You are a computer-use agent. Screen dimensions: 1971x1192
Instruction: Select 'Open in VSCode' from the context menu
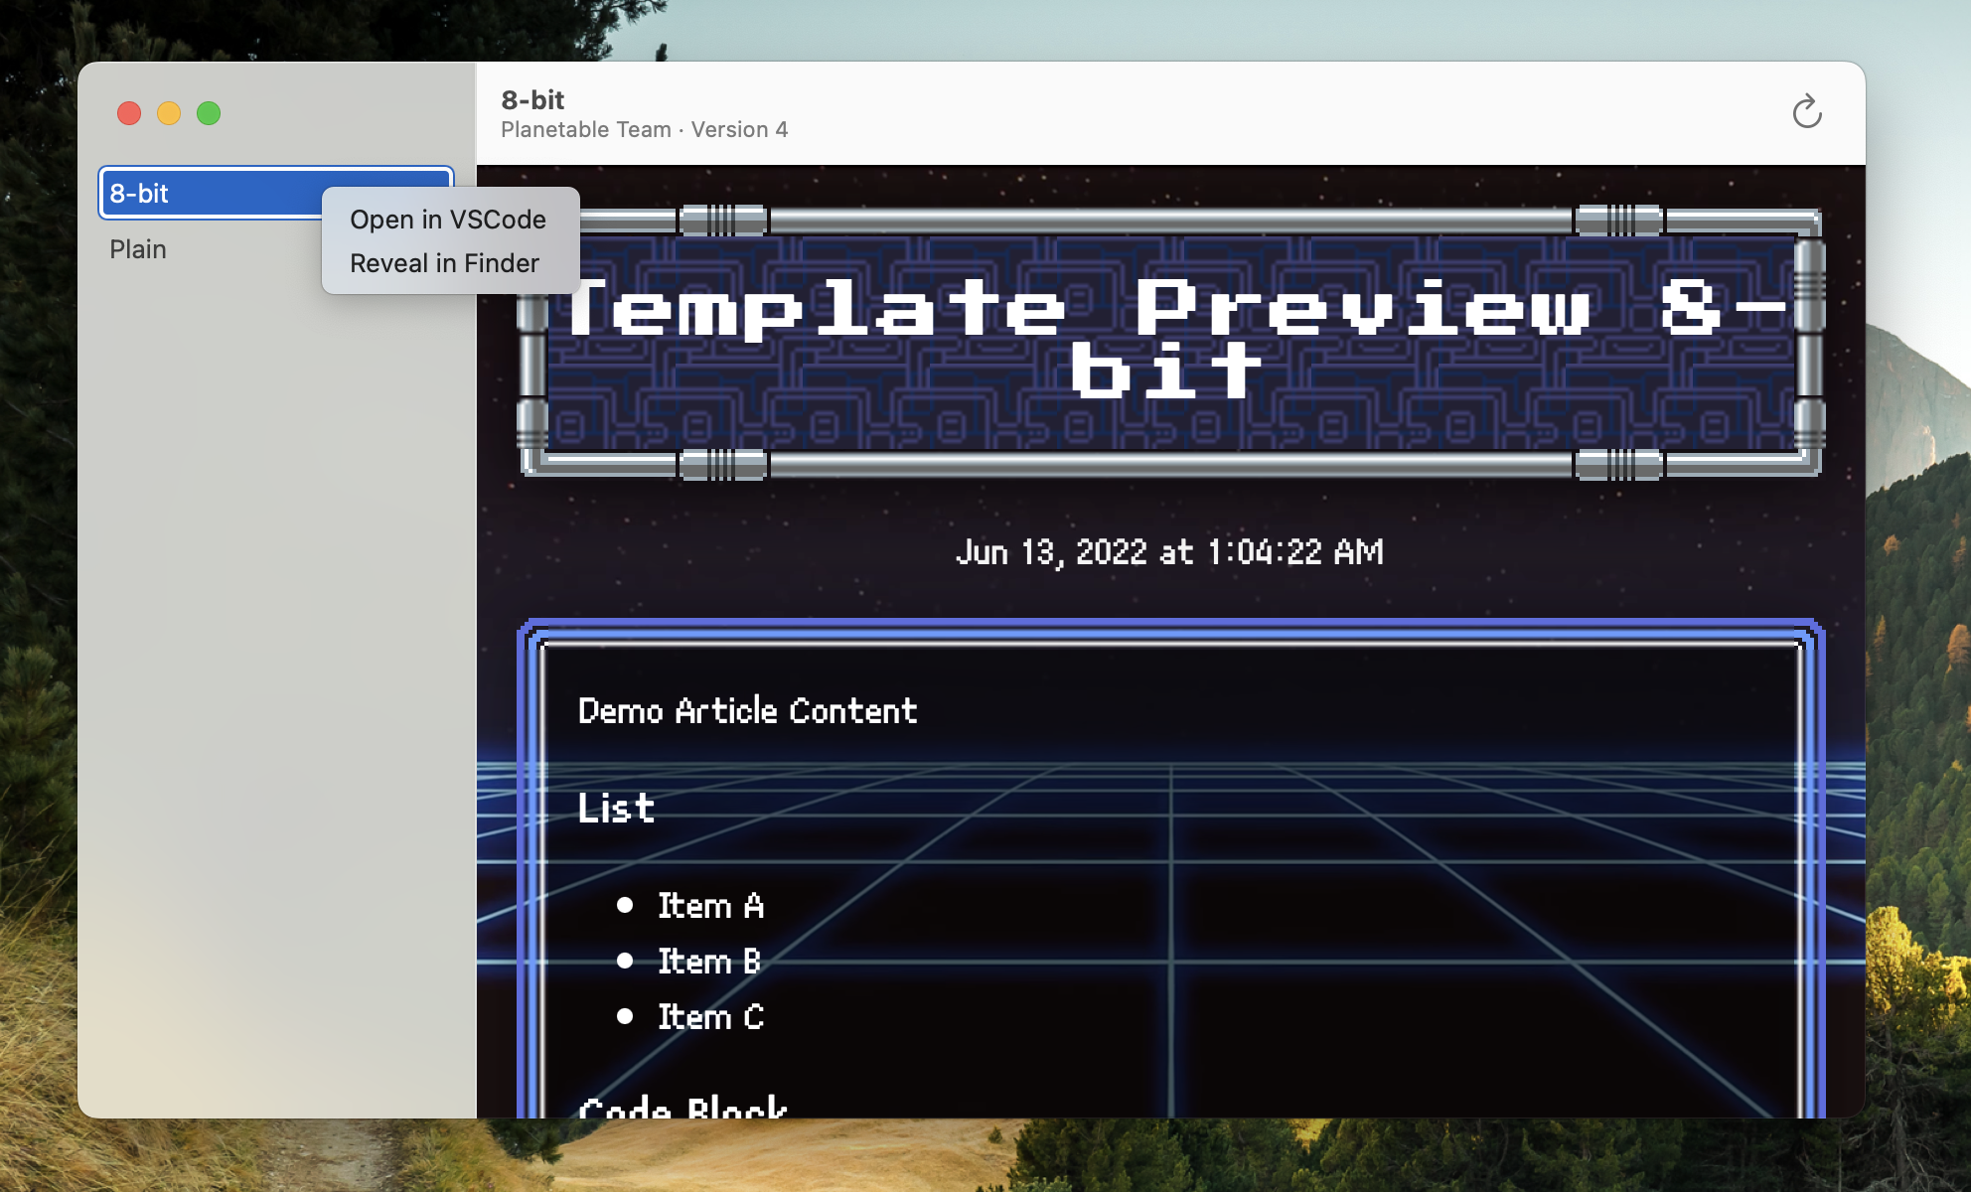coord(448,220)
